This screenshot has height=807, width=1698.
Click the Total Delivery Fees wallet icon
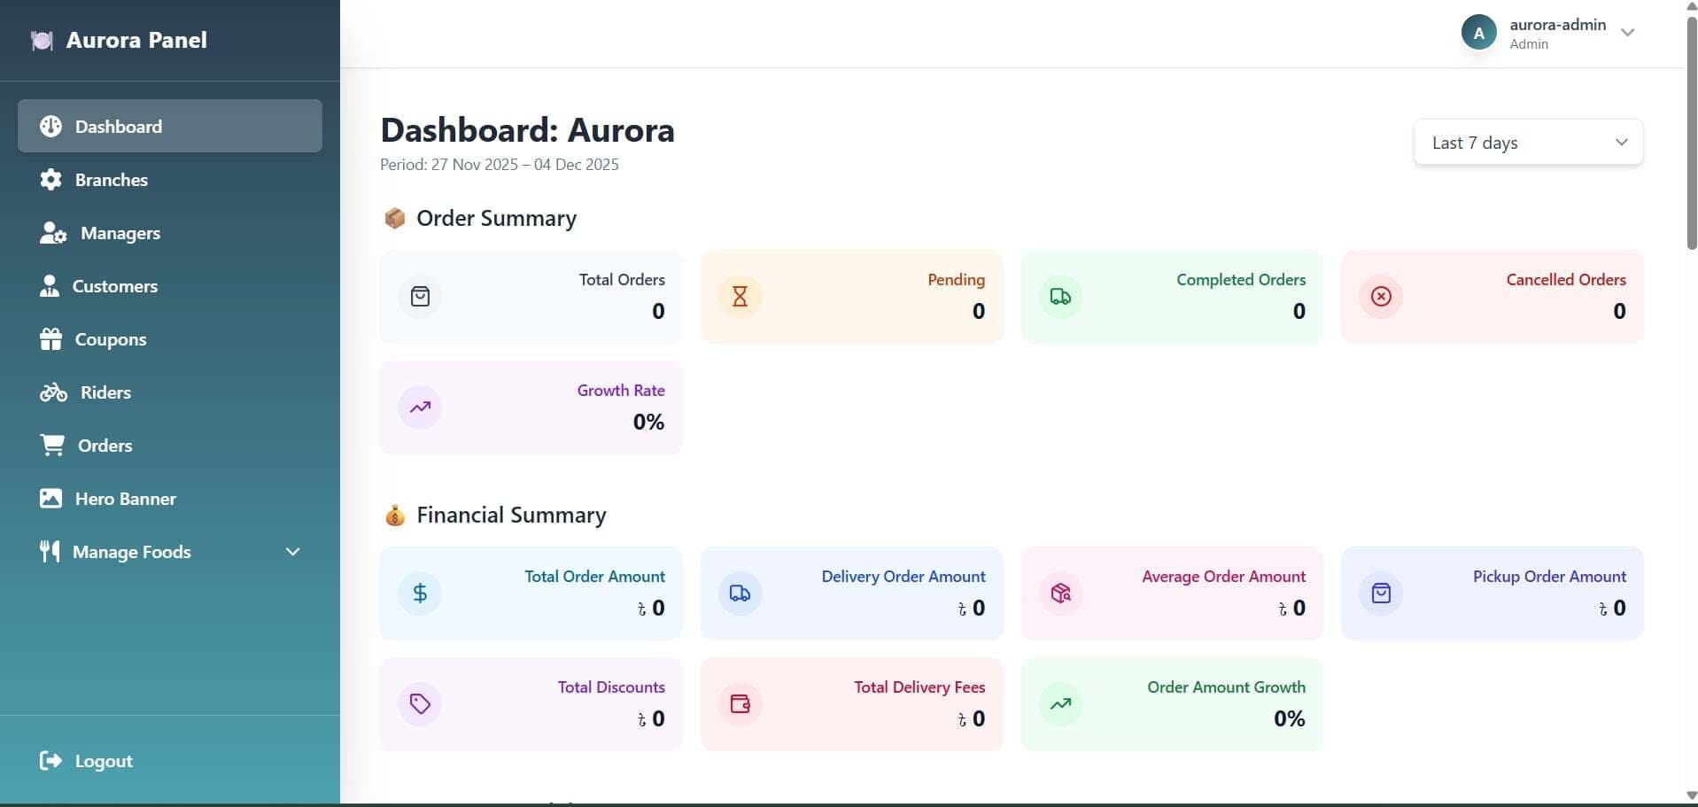pyautogui.click(x=740, y=704)
